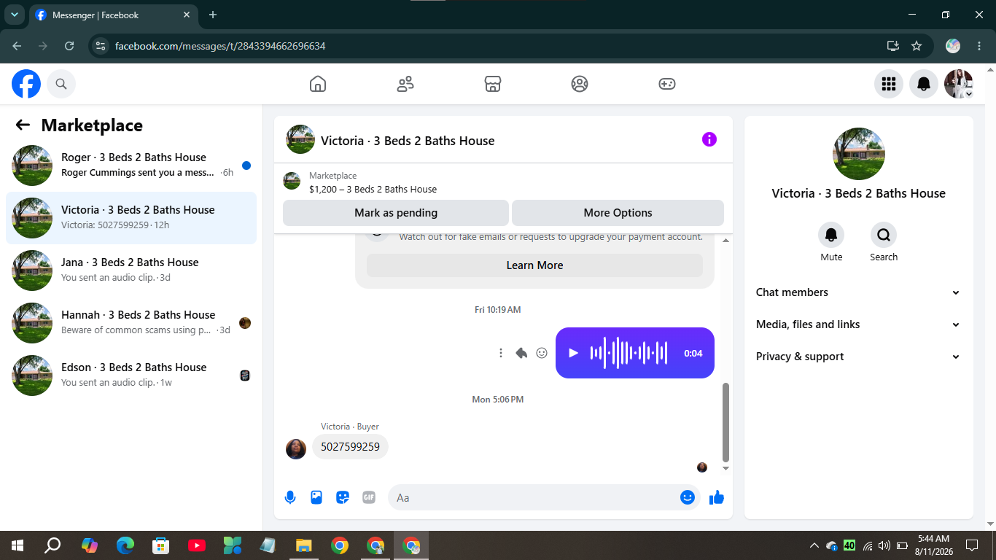The width and height of the screenshot is (996, 560).
Task: Reload the Facebook page
Action: point(69,46)
